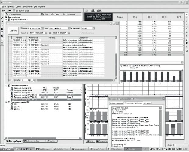Click the page number field in event log

24,80
